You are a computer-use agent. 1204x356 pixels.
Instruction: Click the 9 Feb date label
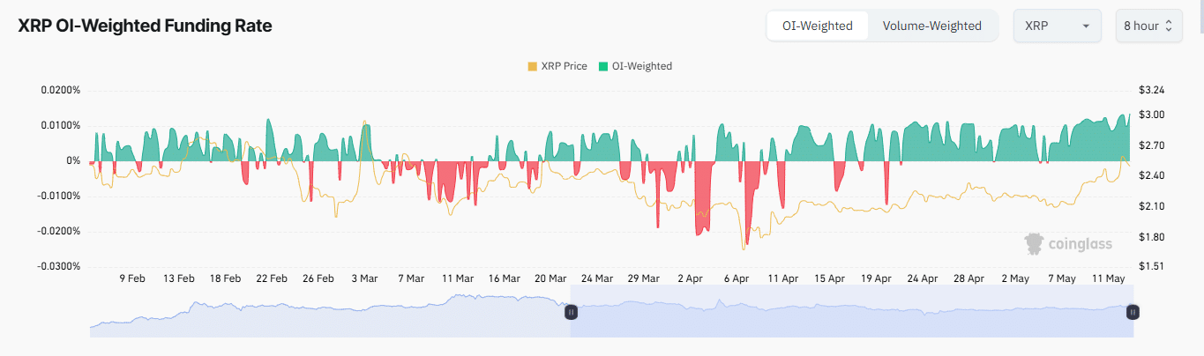point(132,278)
